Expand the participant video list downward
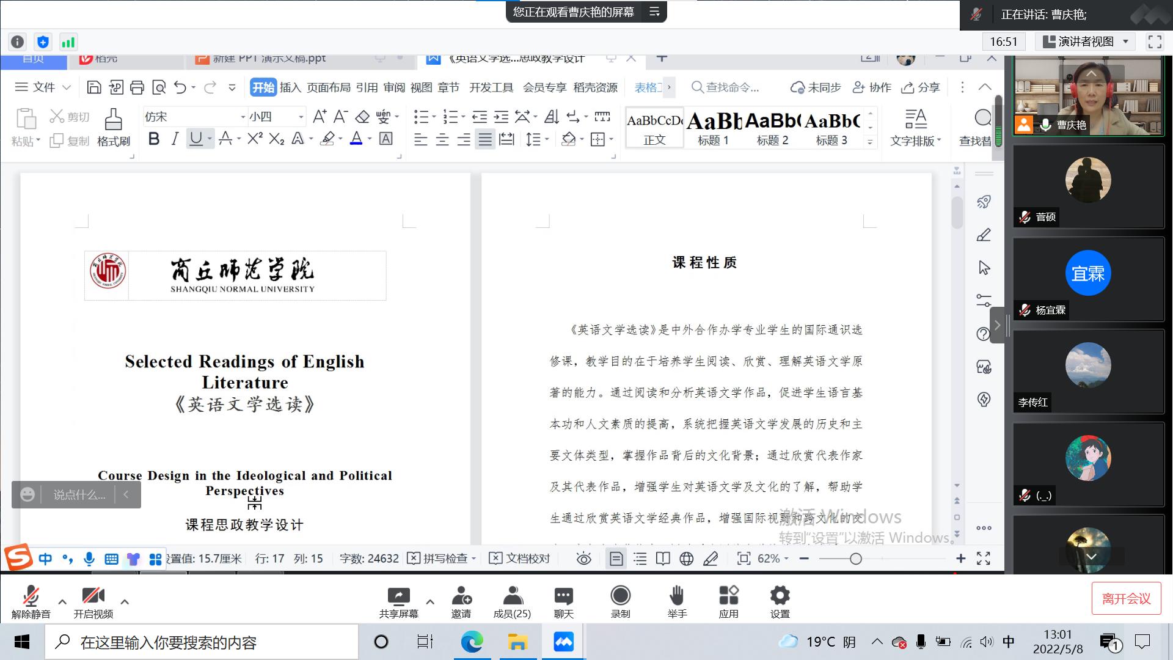The height and width of the screenshot is (660, 1173). tap(1091, 556)
